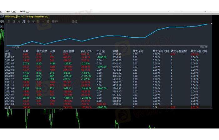The image size is (219, 140).
Task: Click the M tab in statistics bar
Action: point(43,21)
